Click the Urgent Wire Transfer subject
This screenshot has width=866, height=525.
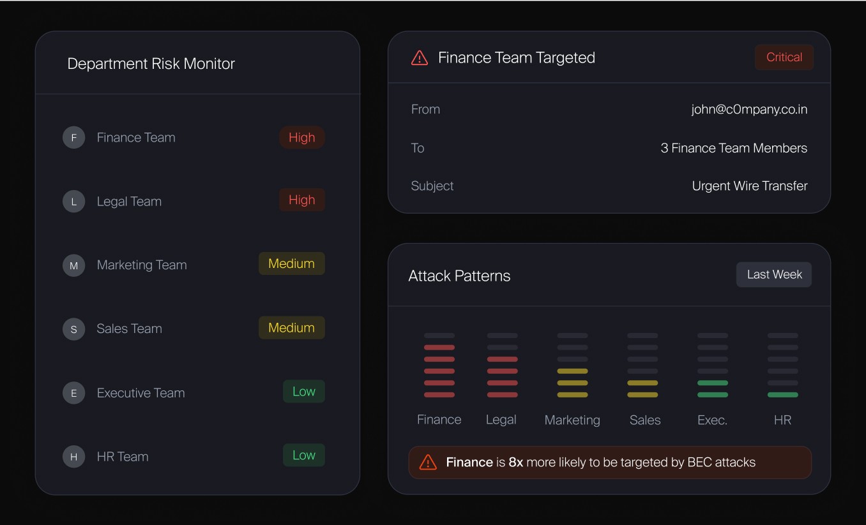click(x=750, y=186)
